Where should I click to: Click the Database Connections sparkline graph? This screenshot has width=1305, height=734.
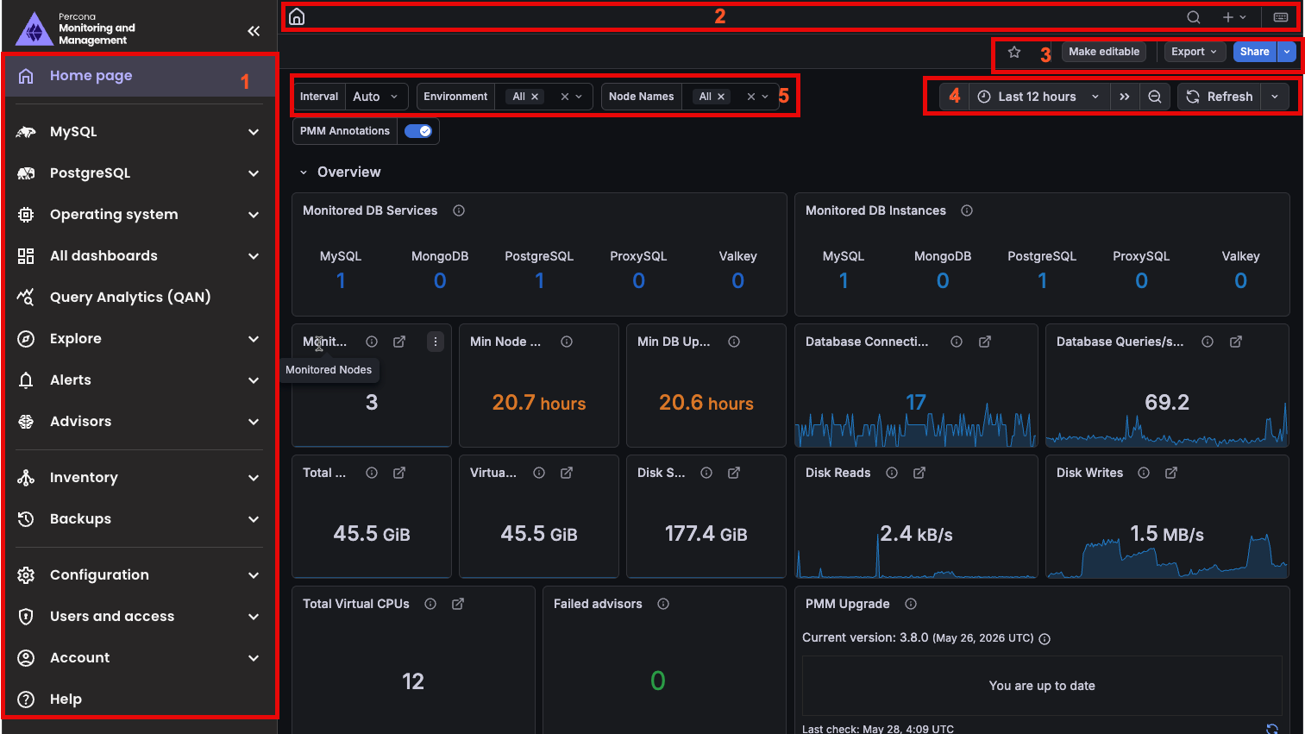(x=916, y=424)
